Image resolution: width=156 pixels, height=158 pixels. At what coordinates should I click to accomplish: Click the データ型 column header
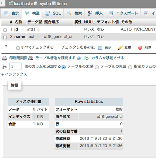click(x=35, y=22)
